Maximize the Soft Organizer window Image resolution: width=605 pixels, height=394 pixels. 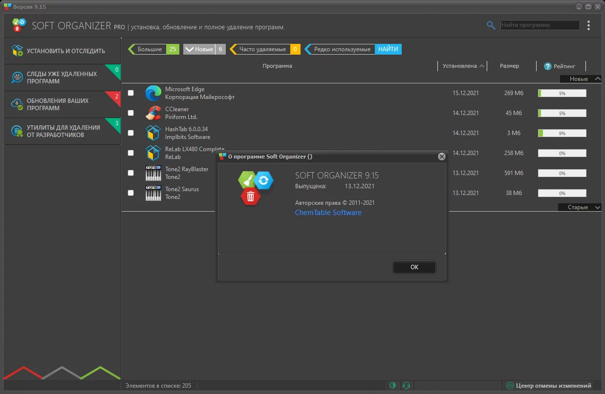tap(588, 6)
